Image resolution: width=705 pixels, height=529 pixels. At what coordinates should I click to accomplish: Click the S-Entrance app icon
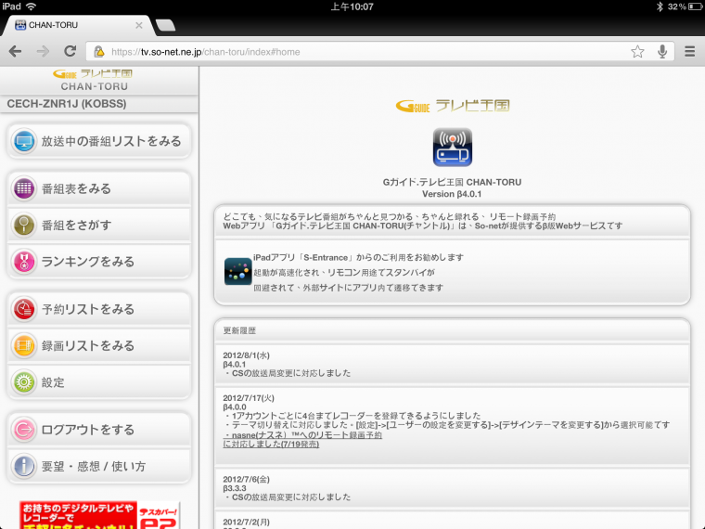[237, 271]
